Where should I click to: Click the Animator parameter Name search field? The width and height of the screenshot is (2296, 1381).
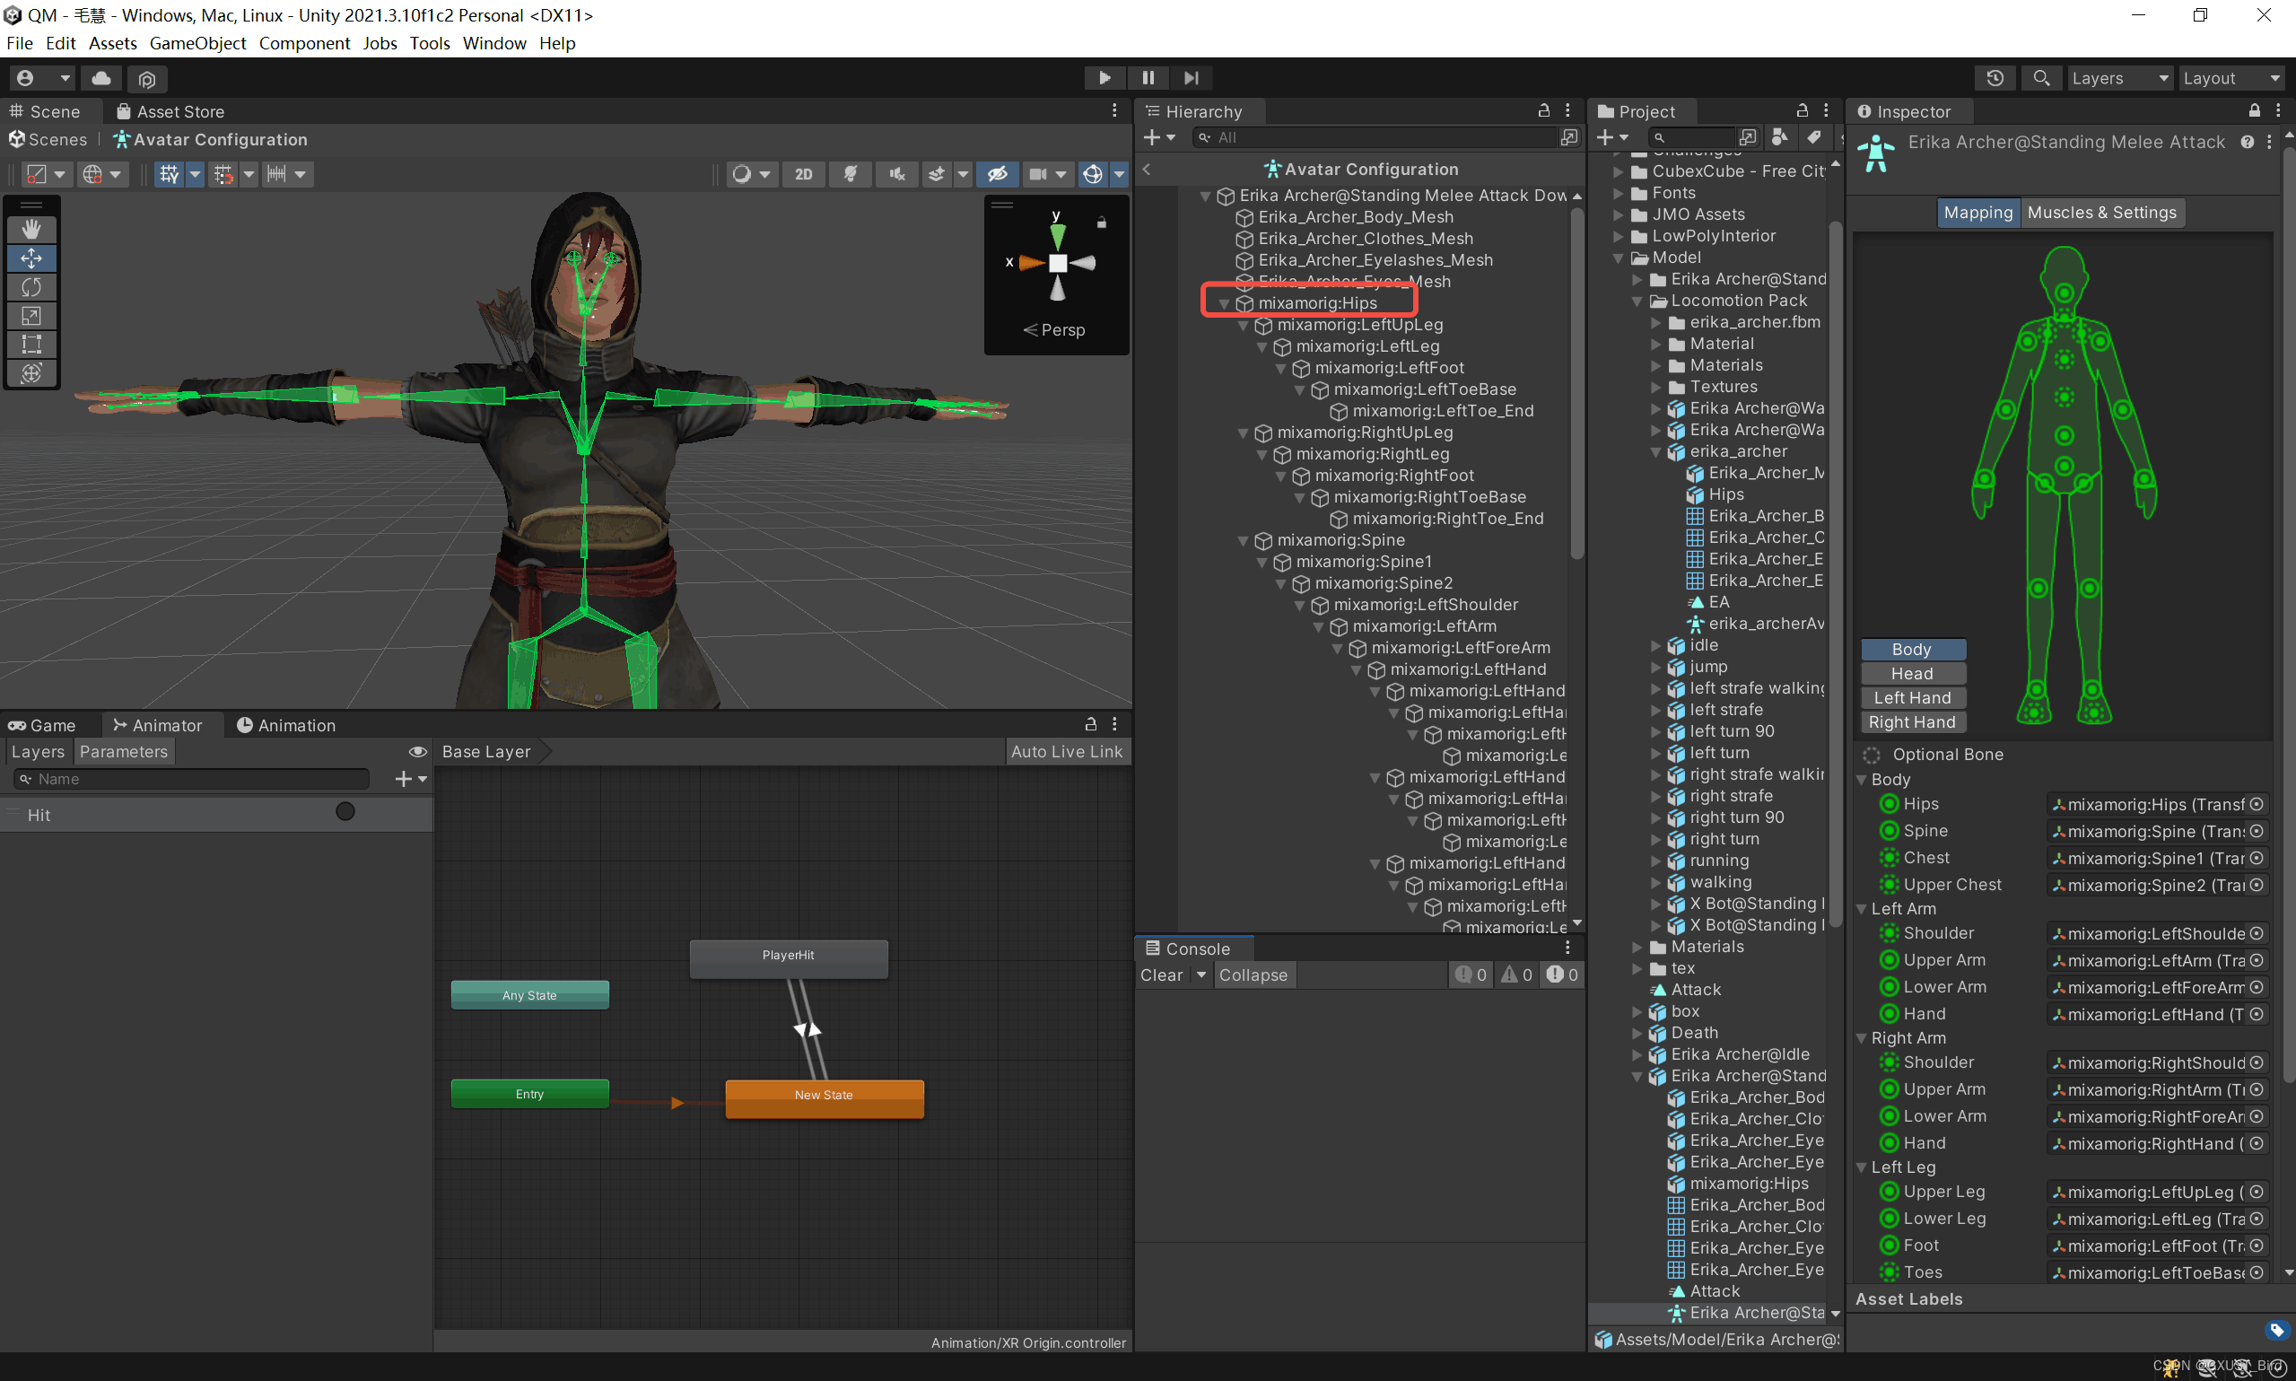tap(196, 779)
